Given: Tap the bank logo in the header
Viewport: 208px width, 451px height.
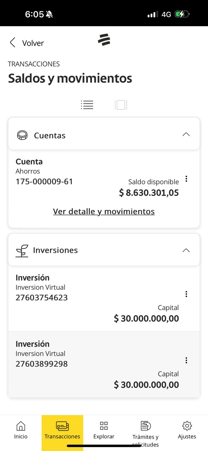Looking at the screenshot, I should (x=104, y=40).
